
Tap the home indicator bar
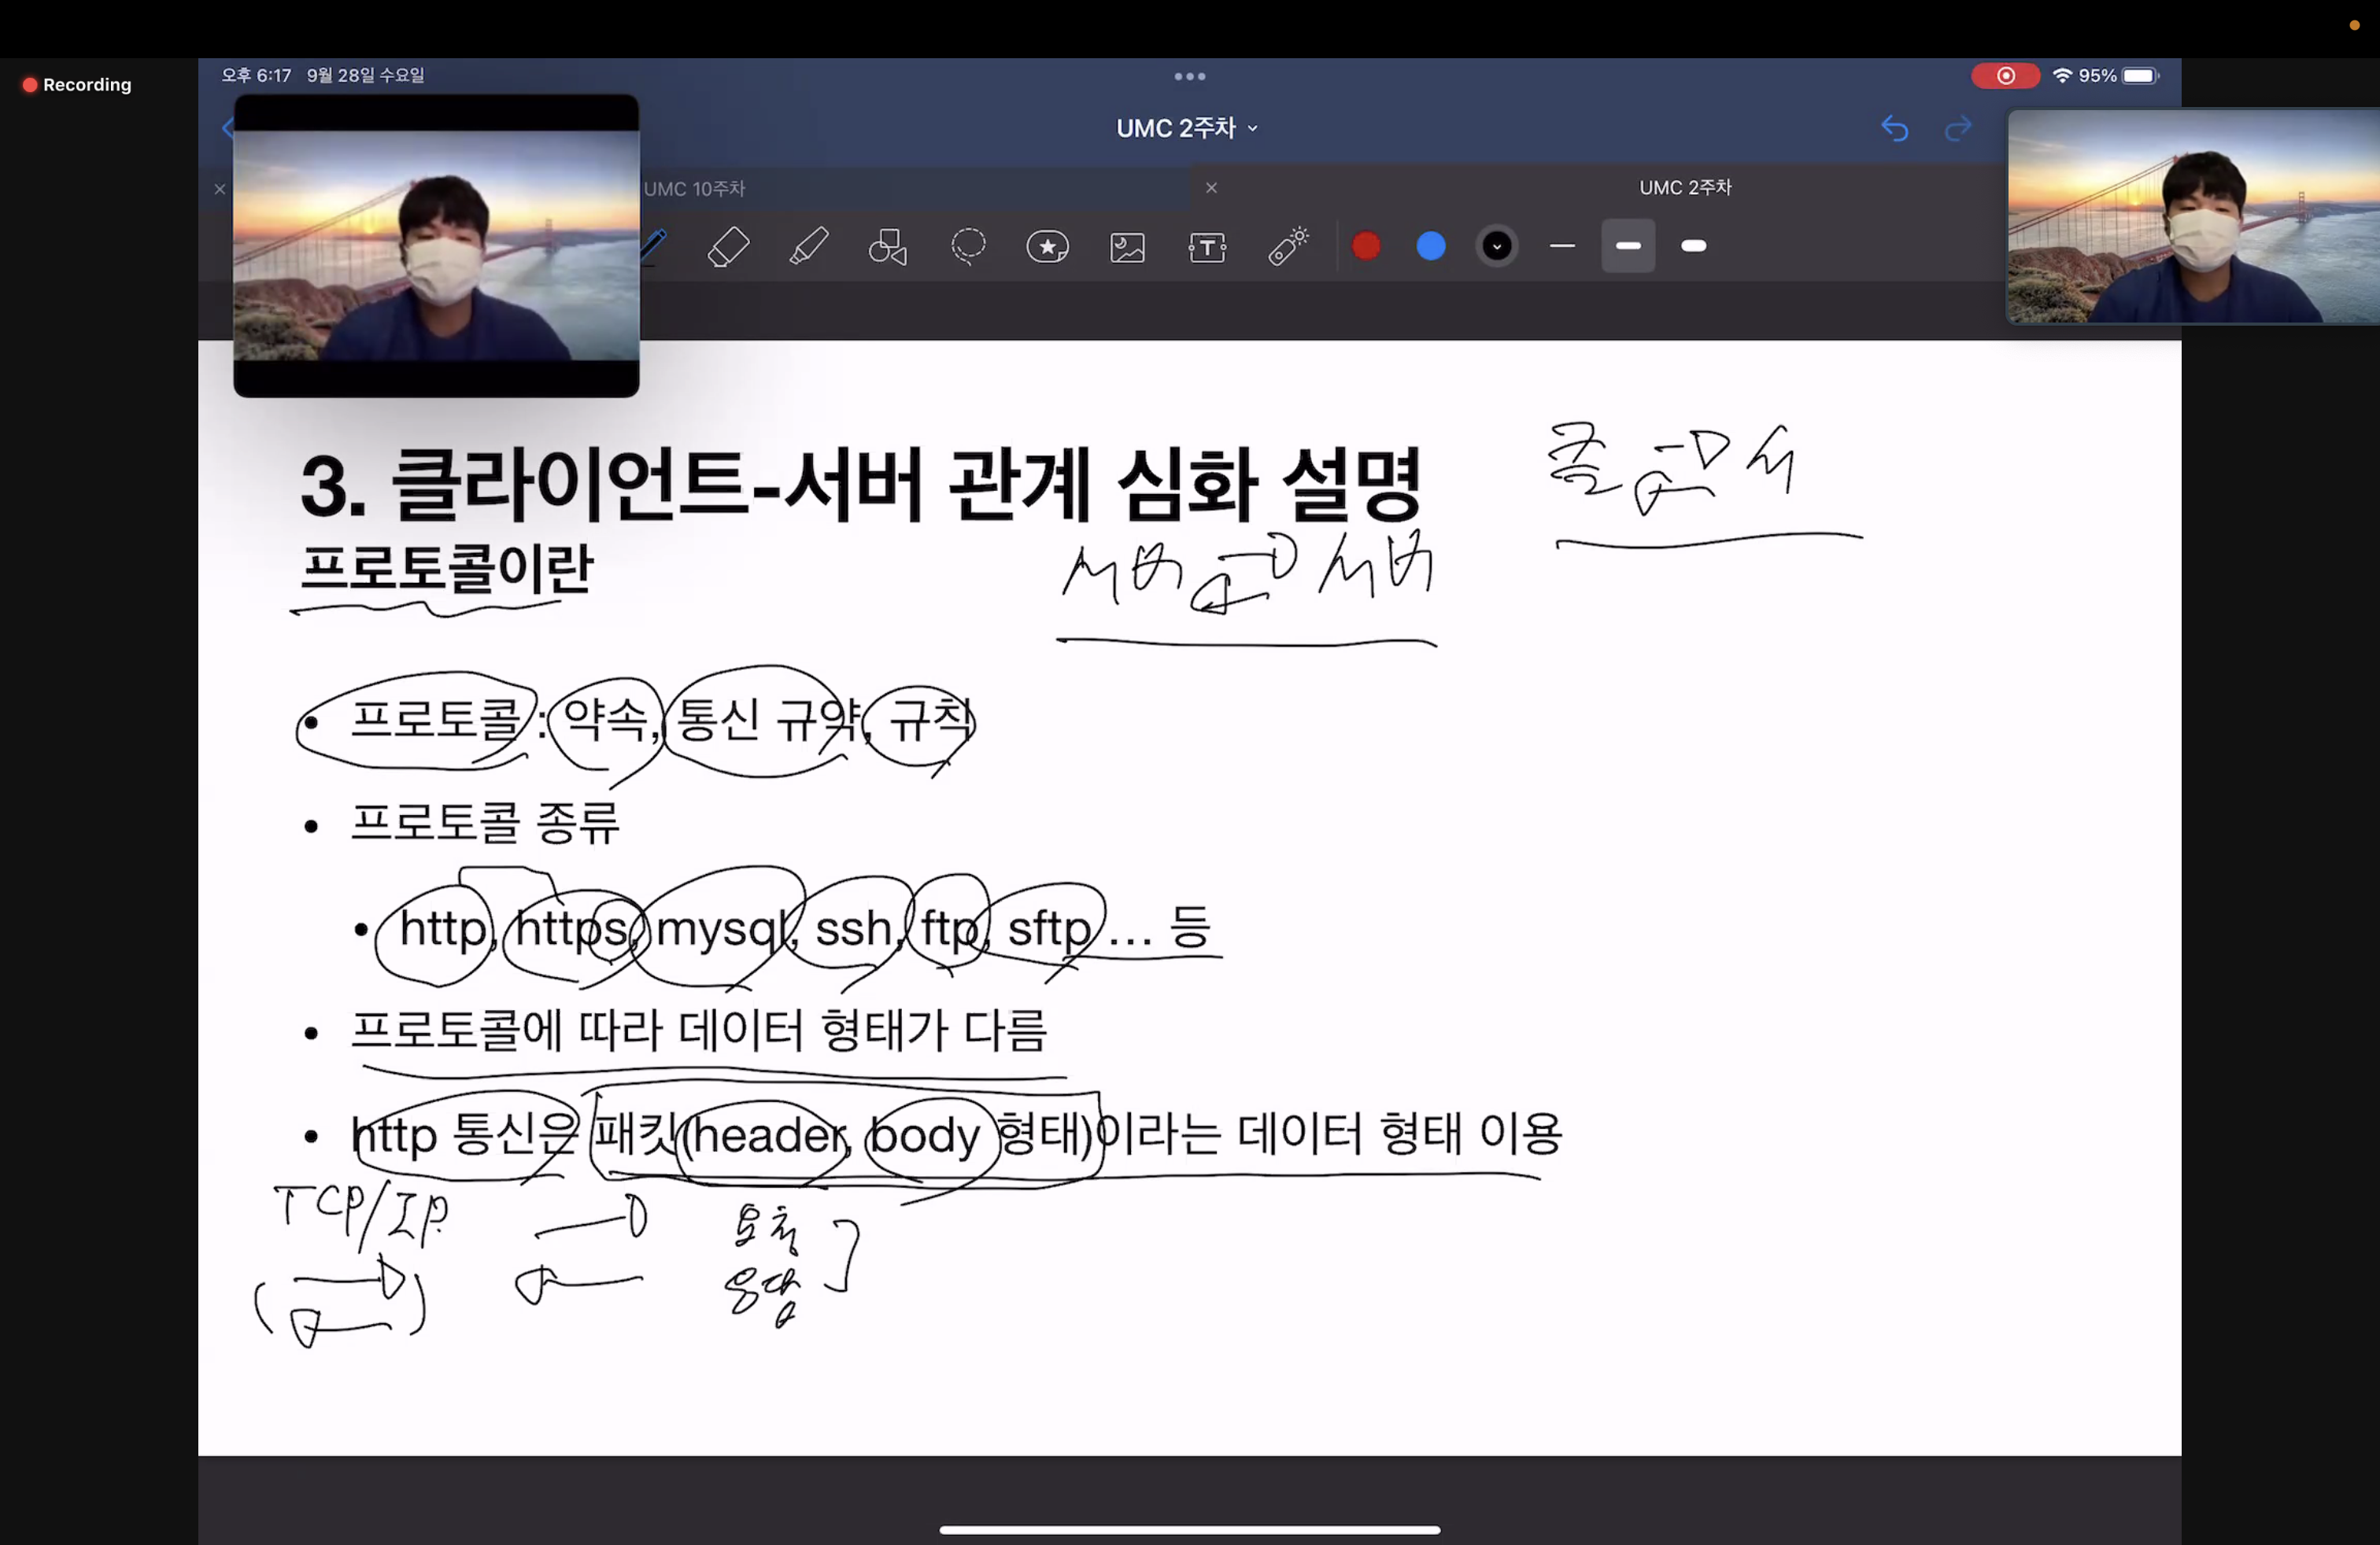(1190, 1529)
